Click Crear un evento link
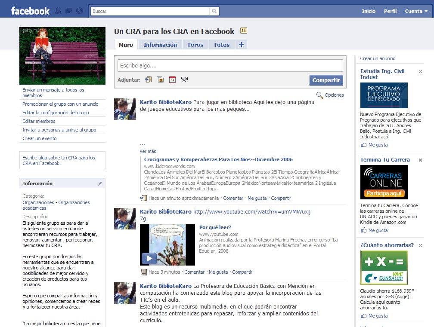Screen dimensions: 434x327 39,138
